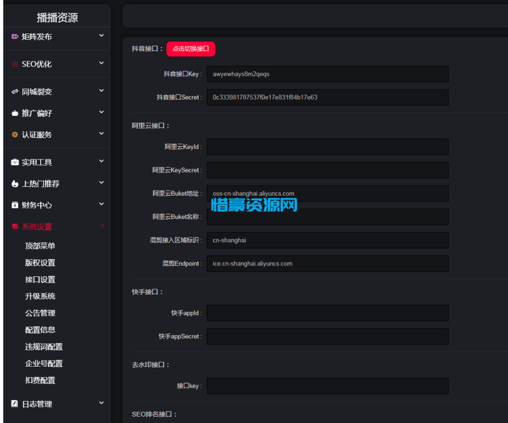This screenshot has height=423, width=508.
Task: Click the 矩阵发布 sidebar icon
Action: tap(14, 37)
